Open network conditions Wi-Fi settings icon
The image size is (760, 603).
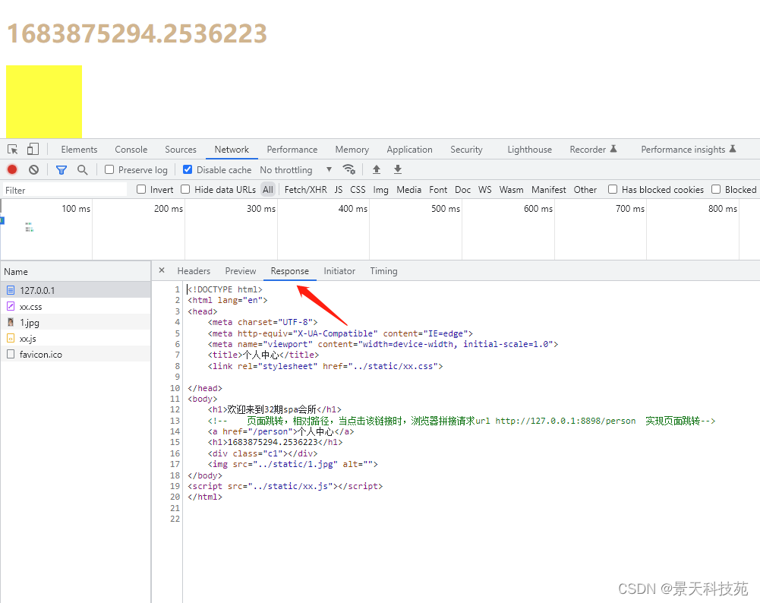click(349, 169)
